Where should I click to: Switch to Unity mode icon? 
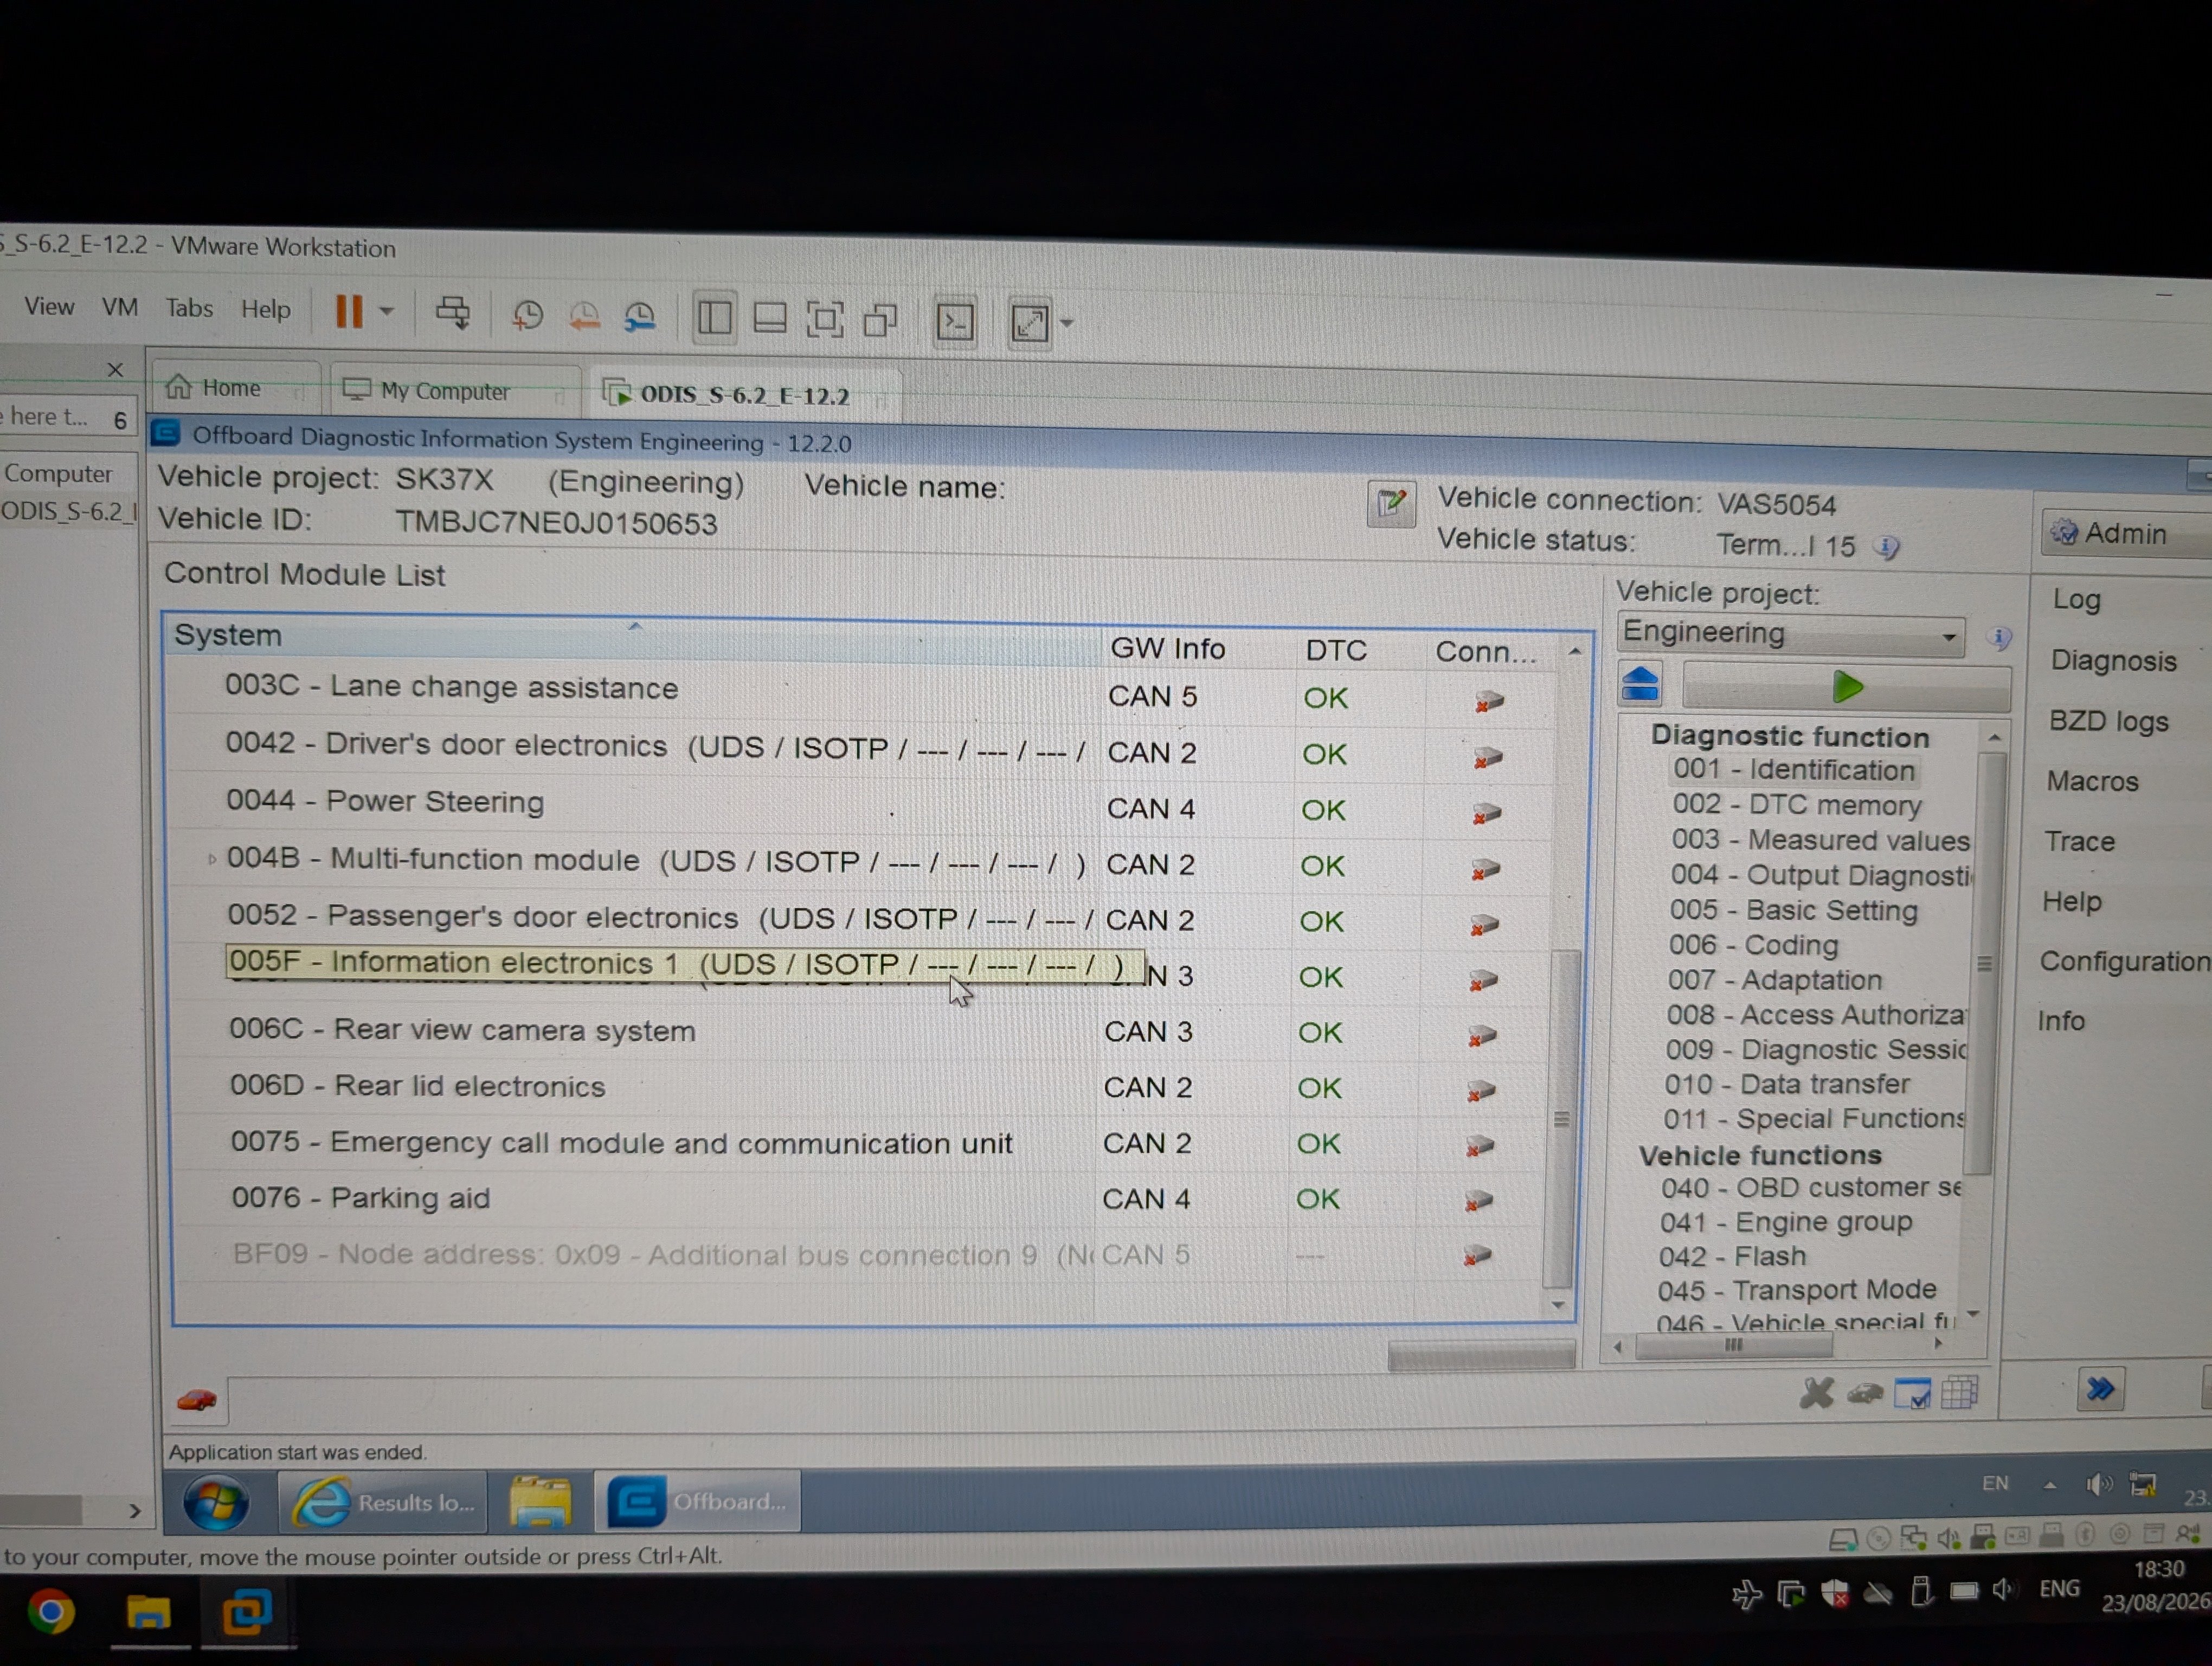880,322
